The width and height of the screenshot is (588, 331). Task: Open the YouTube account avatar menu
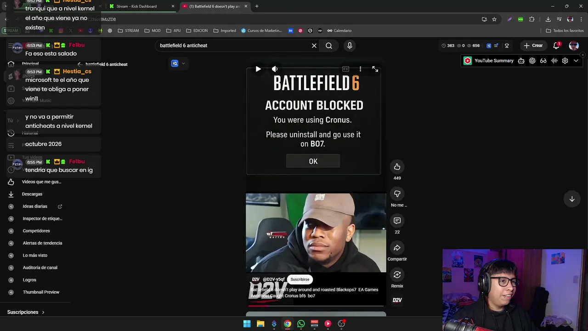click(x=574, y=46)
